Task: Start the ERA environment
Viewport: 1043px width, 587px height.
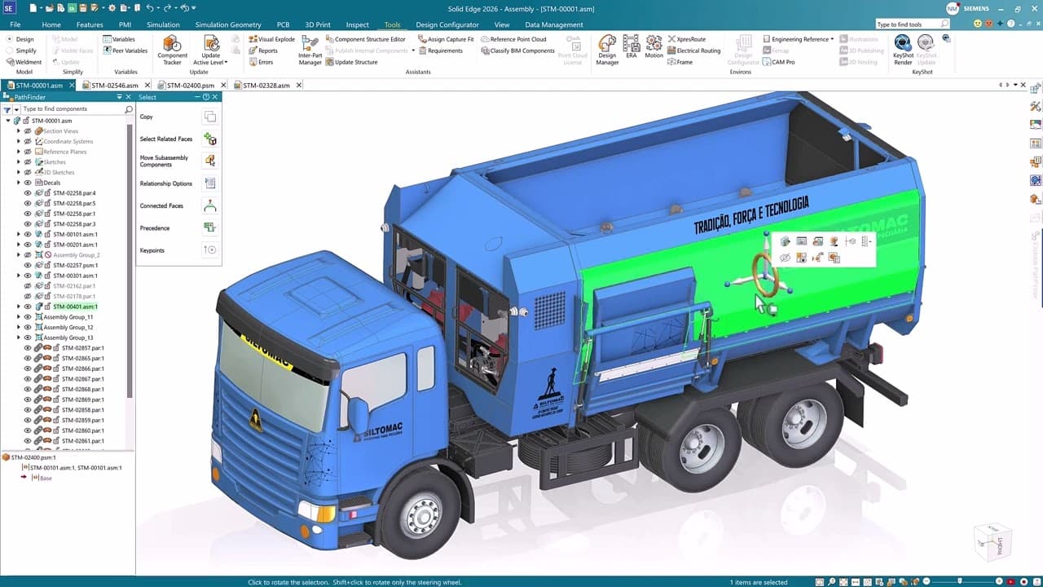Action: point(631,46)
